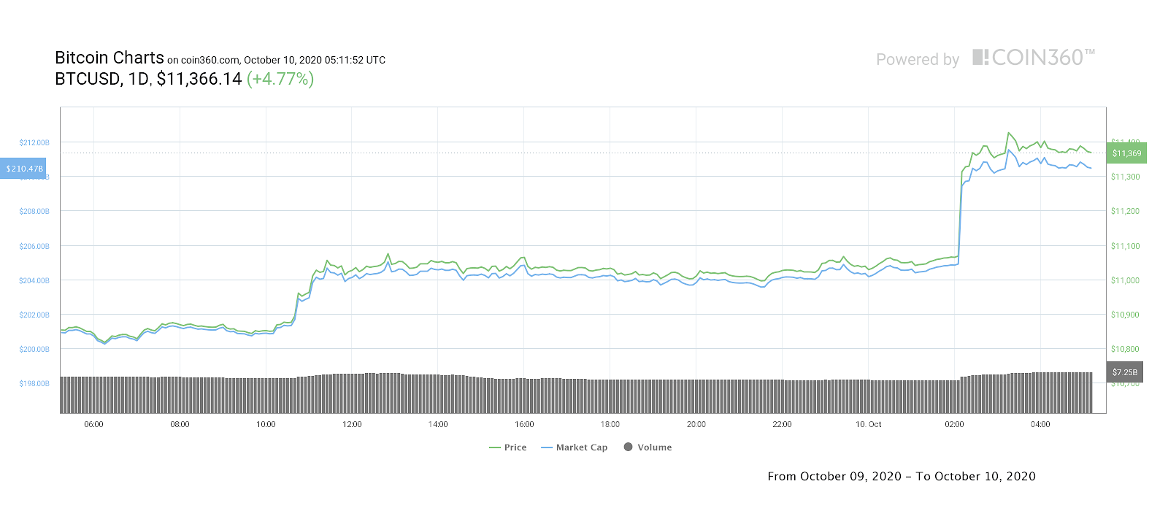Click the blue $210.47B market cap tag

(23, 169)
